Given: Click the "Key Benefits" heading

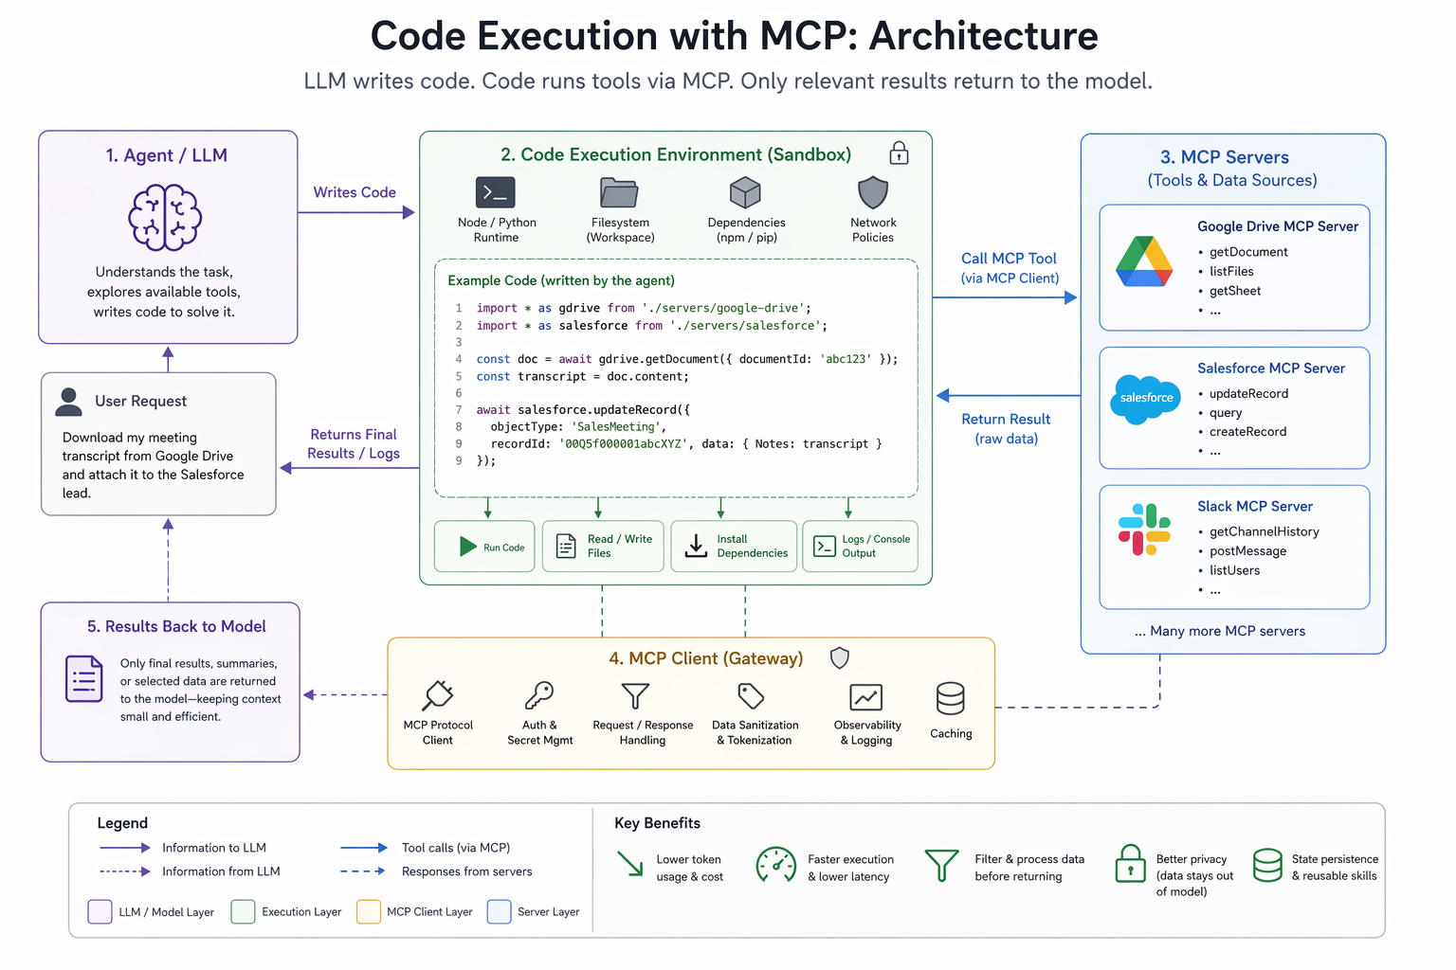Looking at the screenshot, I should point(657,823).
